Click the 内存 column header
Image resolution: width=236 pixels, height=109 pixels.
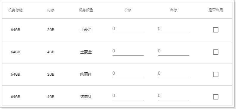51,10
